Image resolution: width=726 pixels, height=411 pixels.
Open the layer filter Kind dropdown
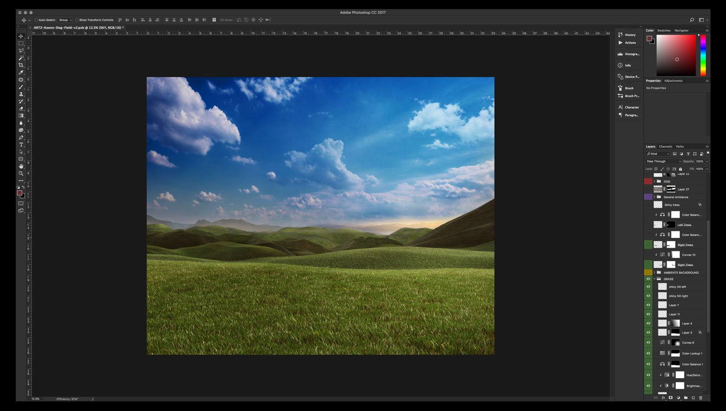coord(658,154)
